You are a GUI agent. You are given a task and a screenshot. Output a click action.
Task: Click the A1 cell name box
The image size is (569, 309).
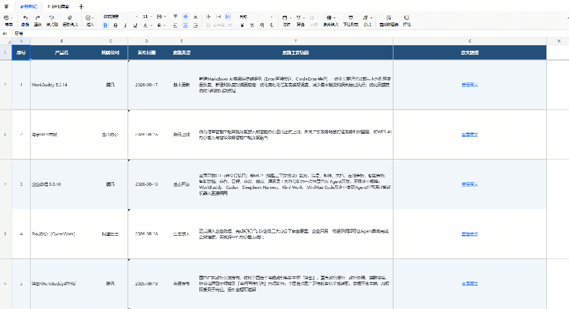pos(5,33)
